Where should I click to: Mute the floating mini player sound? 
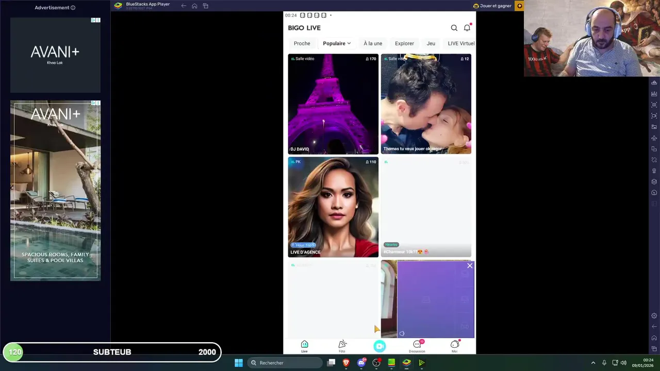coord(402,333)
